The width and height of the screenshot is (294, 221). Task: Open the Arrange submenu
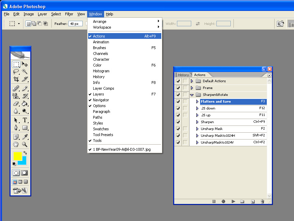point(125,21)
